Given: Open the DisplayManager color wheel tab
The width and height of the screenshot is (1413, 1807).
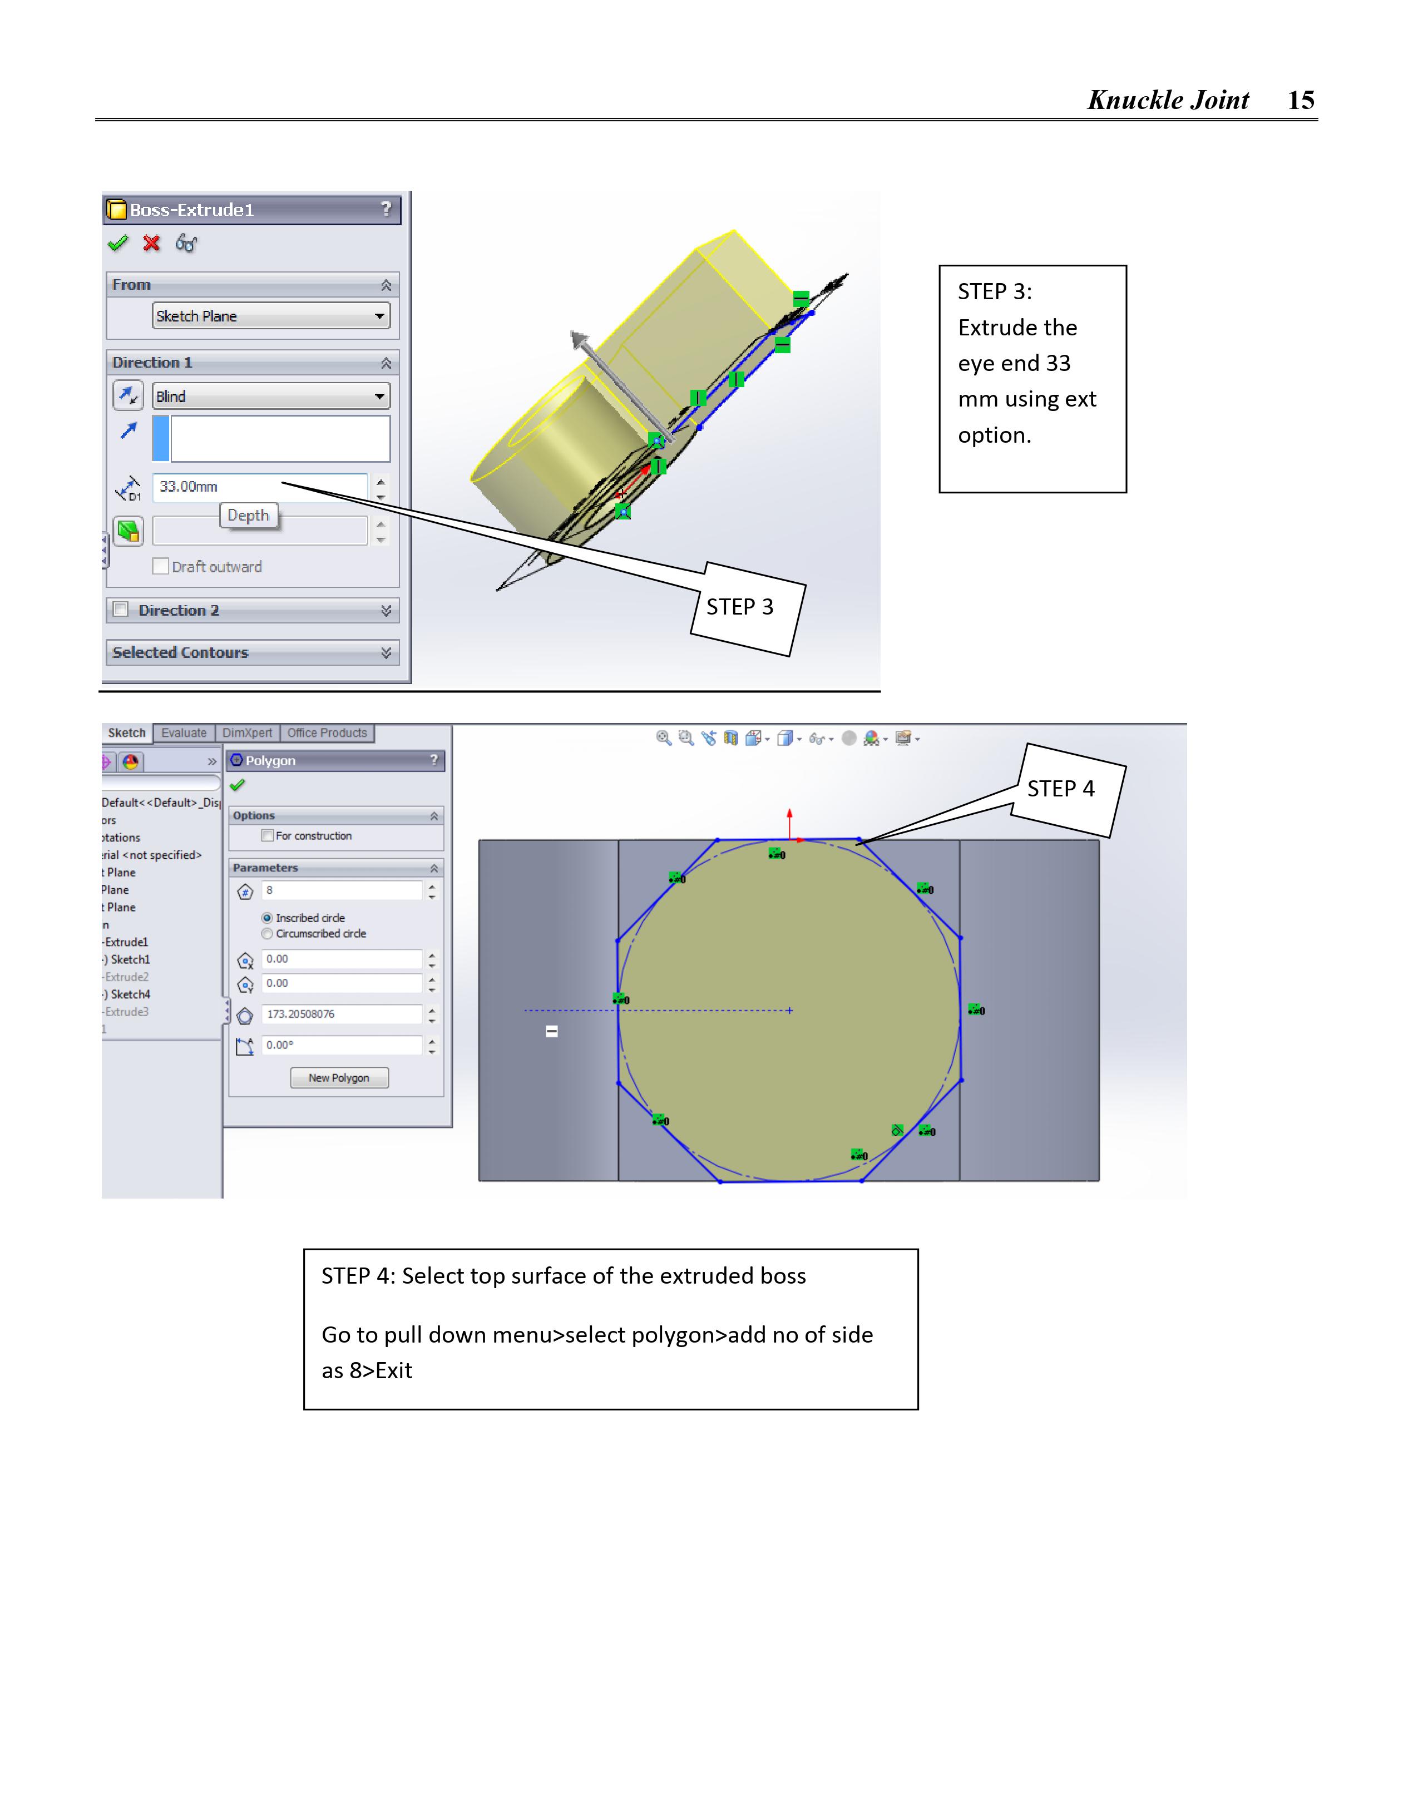Looking at the screenshot, I should (x=131, y=762).
